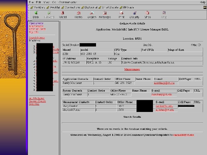The height and width of the screenshot is (155, 207).
Task: Click the frame divider between sidebar and details
Action: point(60,88)
